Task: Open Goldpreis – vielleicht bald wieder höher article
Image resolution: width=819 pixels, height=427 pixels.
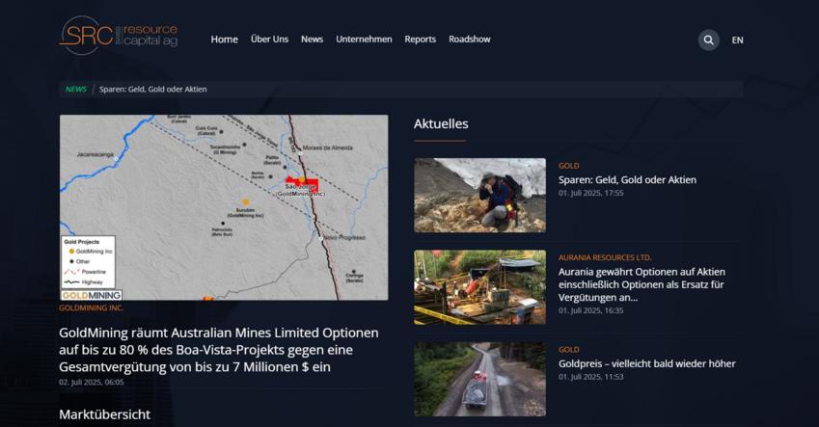Action: click(646, 363)
